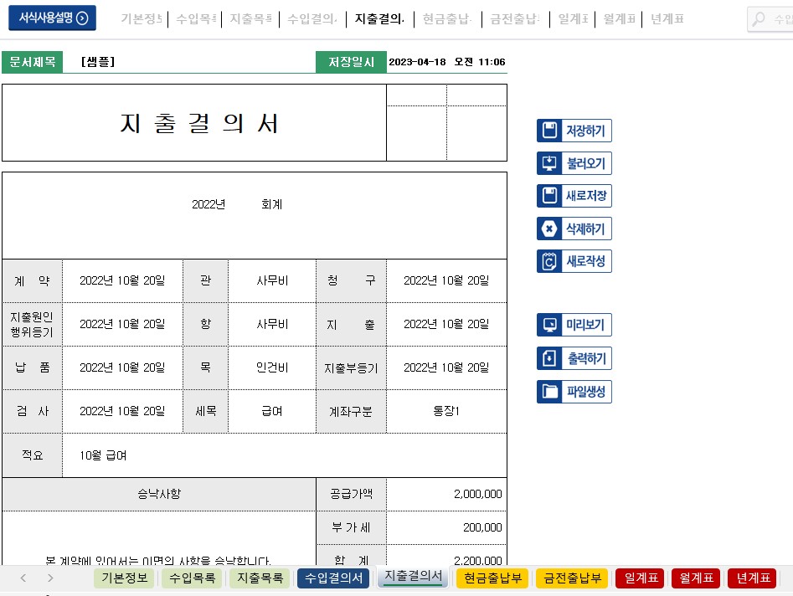
Task: Select the 지출결의서 top navigation link
Action: coord(380,19)
